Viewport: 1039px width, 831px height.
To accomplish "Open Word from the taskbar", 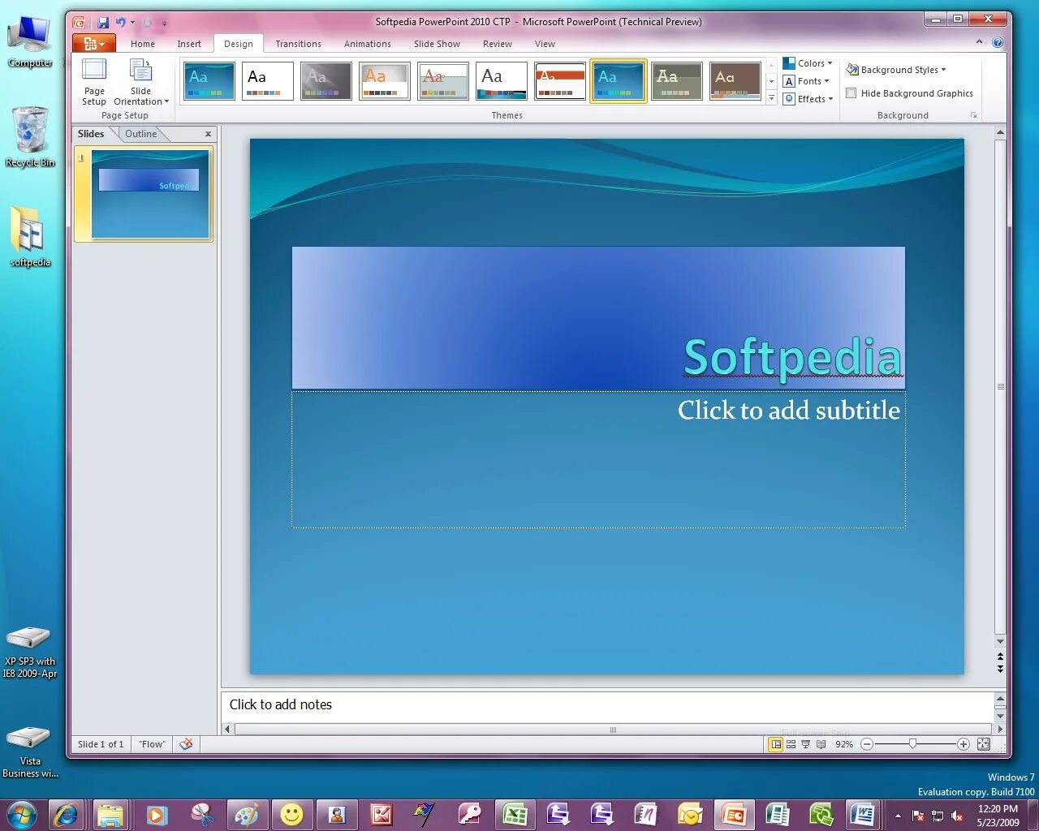I will point(862,814).
